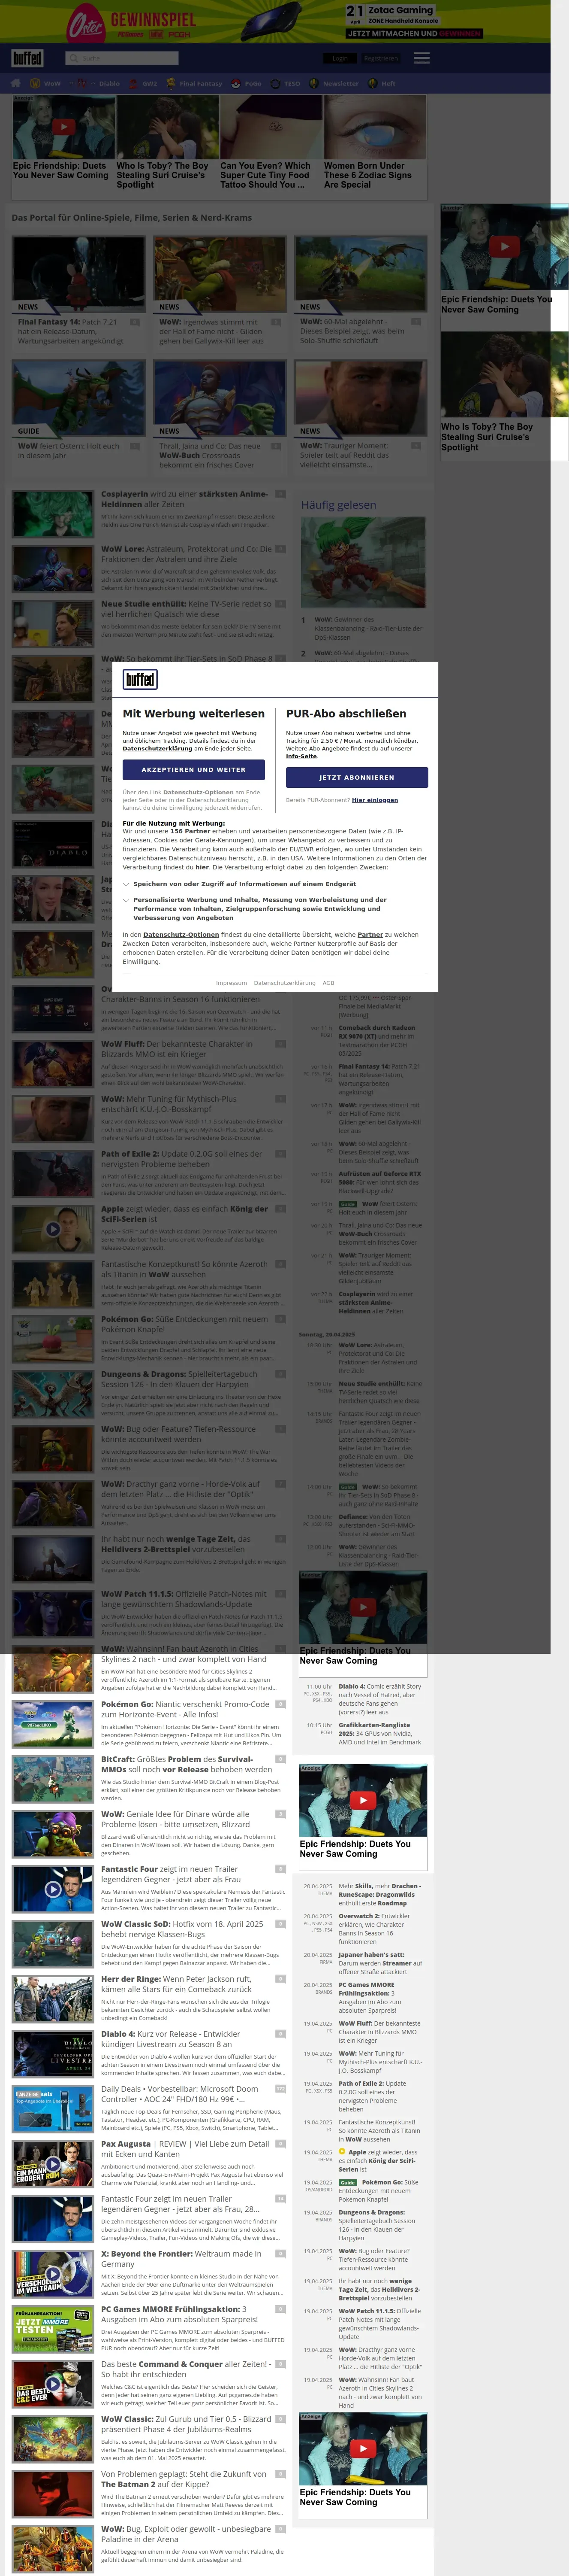Click the buffed logo in the site header
569x2576 pixels.
pyautogui.click(x=27, y=58)
